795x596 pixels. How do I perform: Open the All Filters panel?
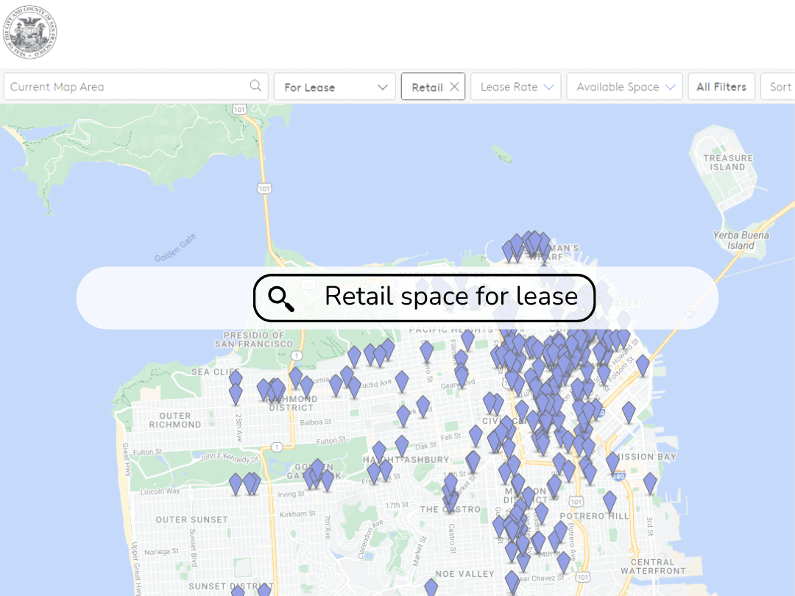coord(721,86)
